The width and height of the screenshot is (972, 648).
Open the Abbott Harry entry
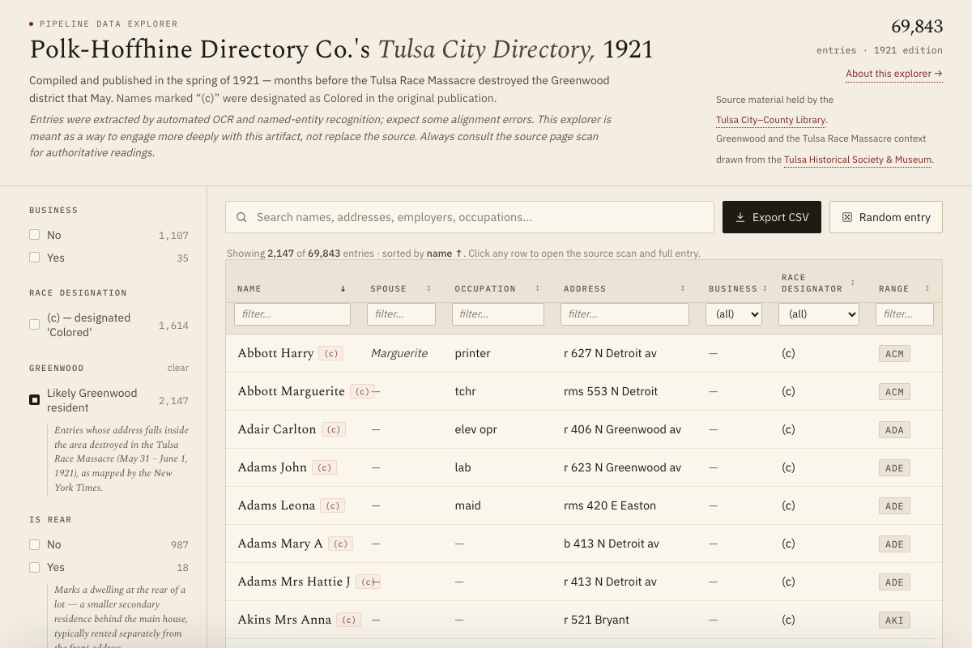(x=584, y=353)
